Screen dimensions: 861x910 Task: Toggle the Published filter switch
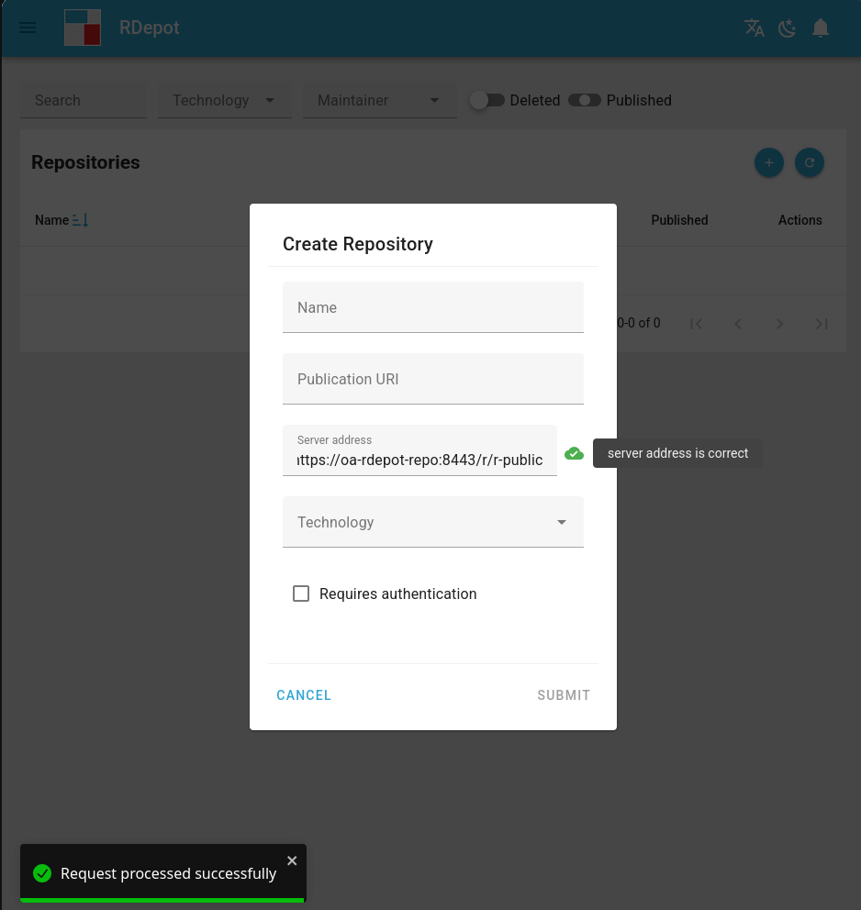point(585,100)
